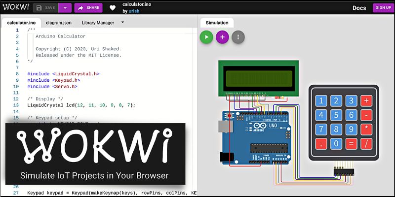395x197 pixels.
Task: Click the keypad equals key
Action: 351,144
